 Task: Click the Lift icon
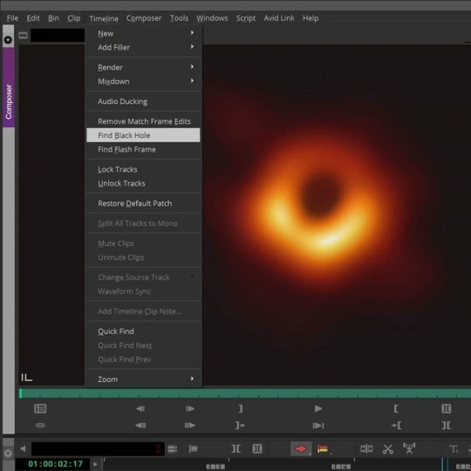409,448
